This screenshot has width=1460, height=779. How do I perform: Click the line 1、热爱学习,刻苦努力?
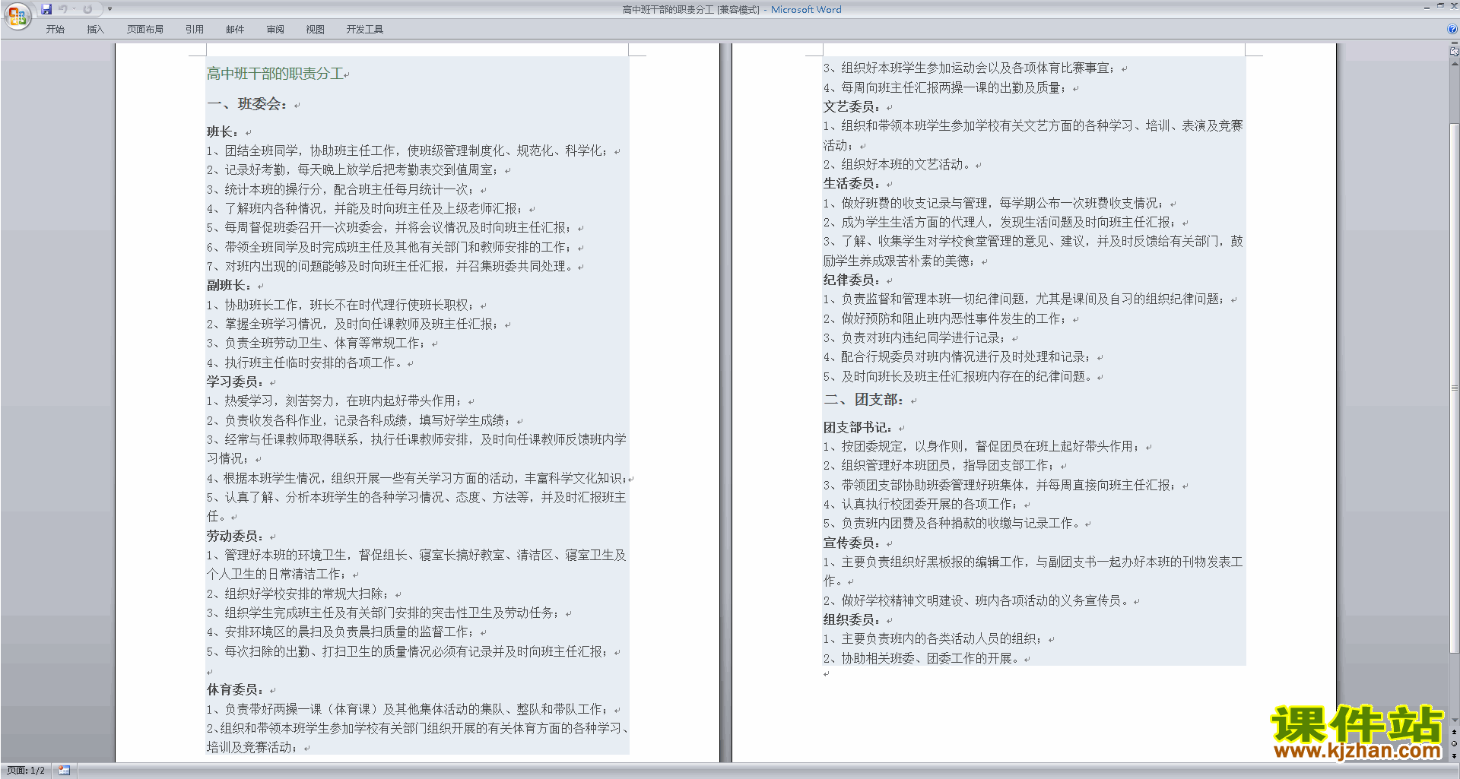point(335,401)
